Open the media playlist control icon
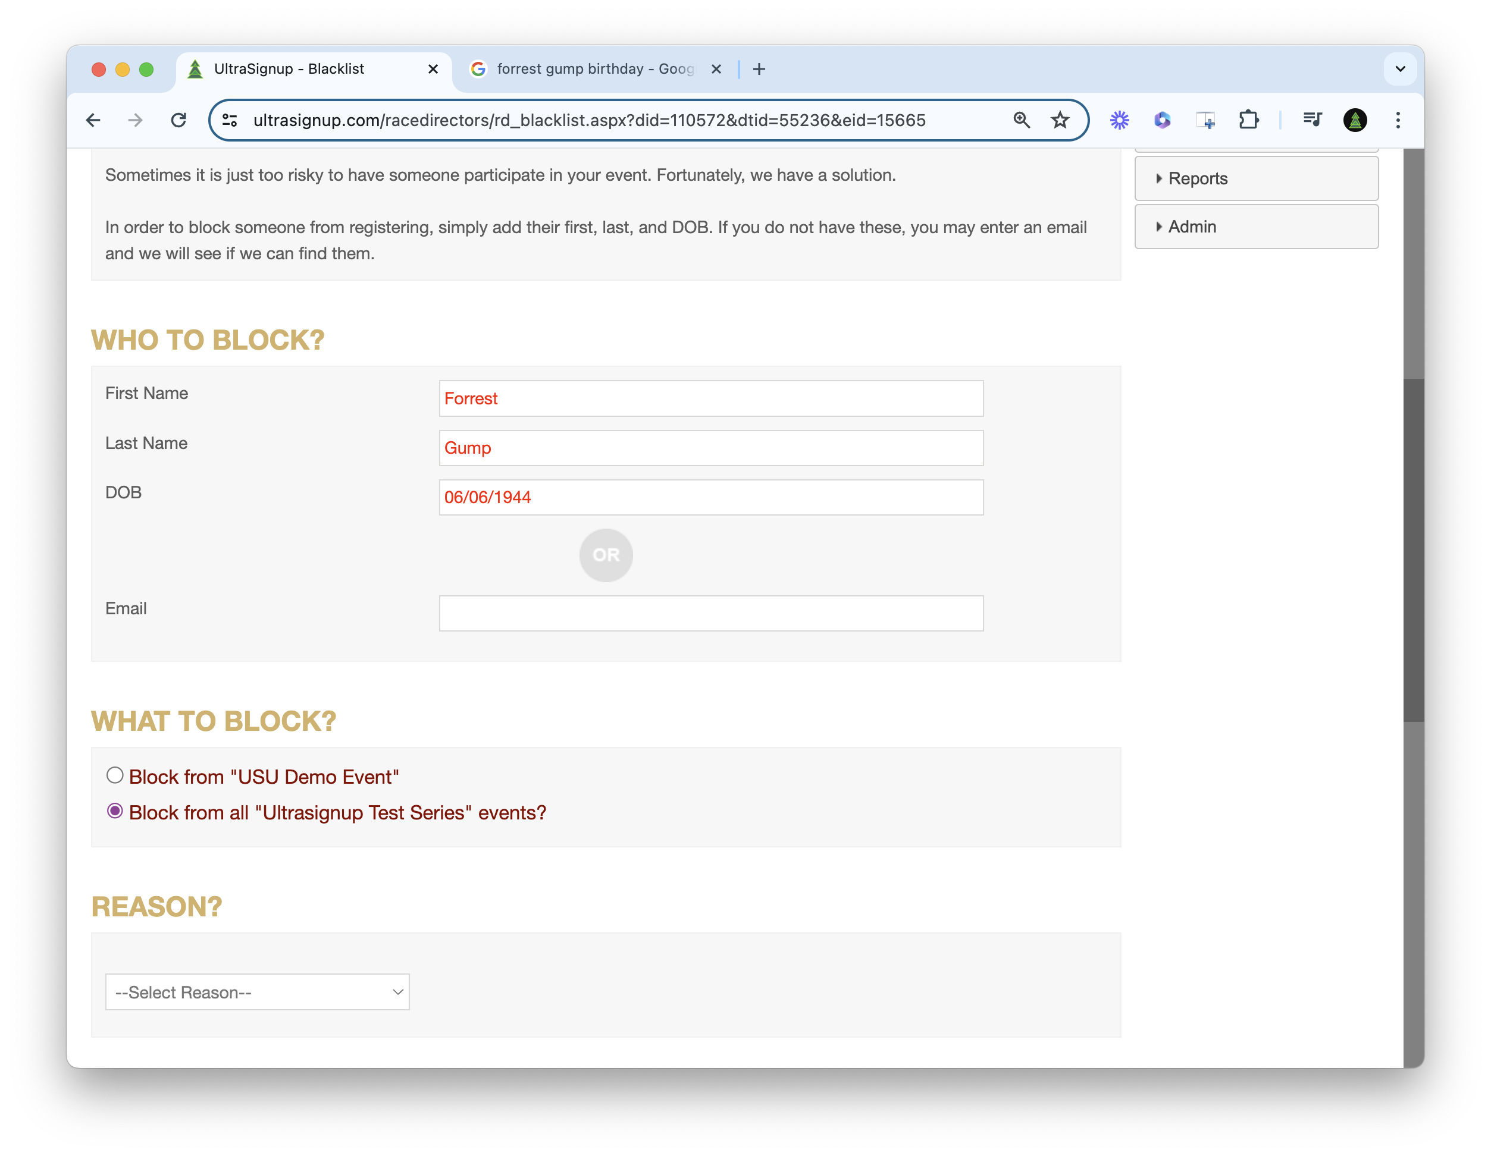1491x1156 pixels. click(1312, 120)
